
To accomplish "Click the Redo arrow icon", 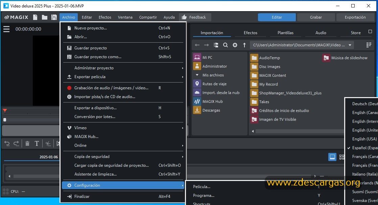I will [x=16, y=144].
